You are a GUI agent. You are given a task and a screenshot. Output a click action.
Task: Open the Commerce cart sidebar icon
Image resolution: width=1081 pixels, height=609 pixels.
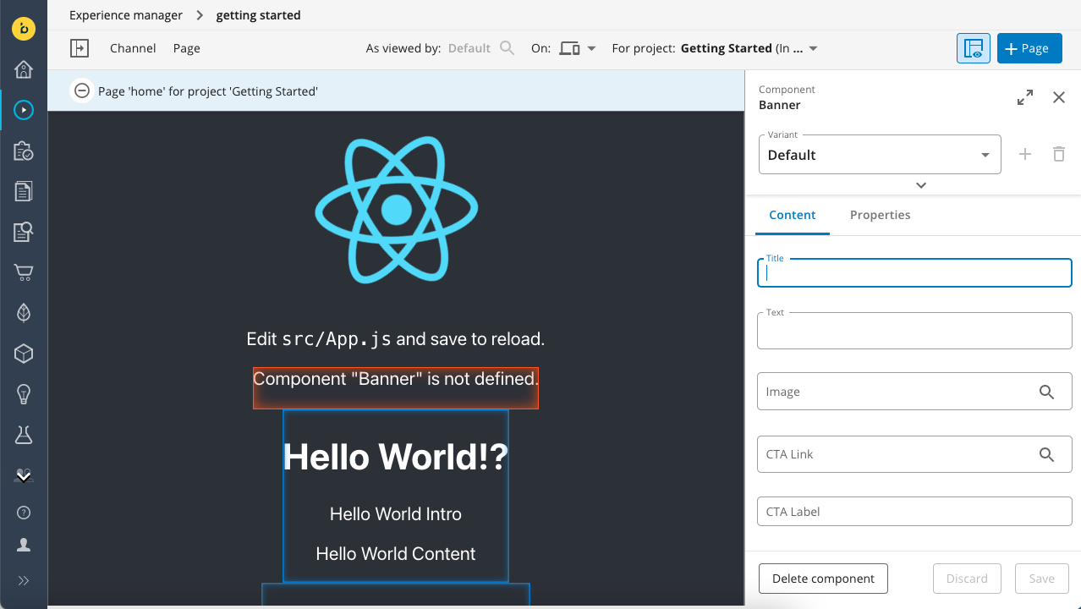[x=24, y=272]
